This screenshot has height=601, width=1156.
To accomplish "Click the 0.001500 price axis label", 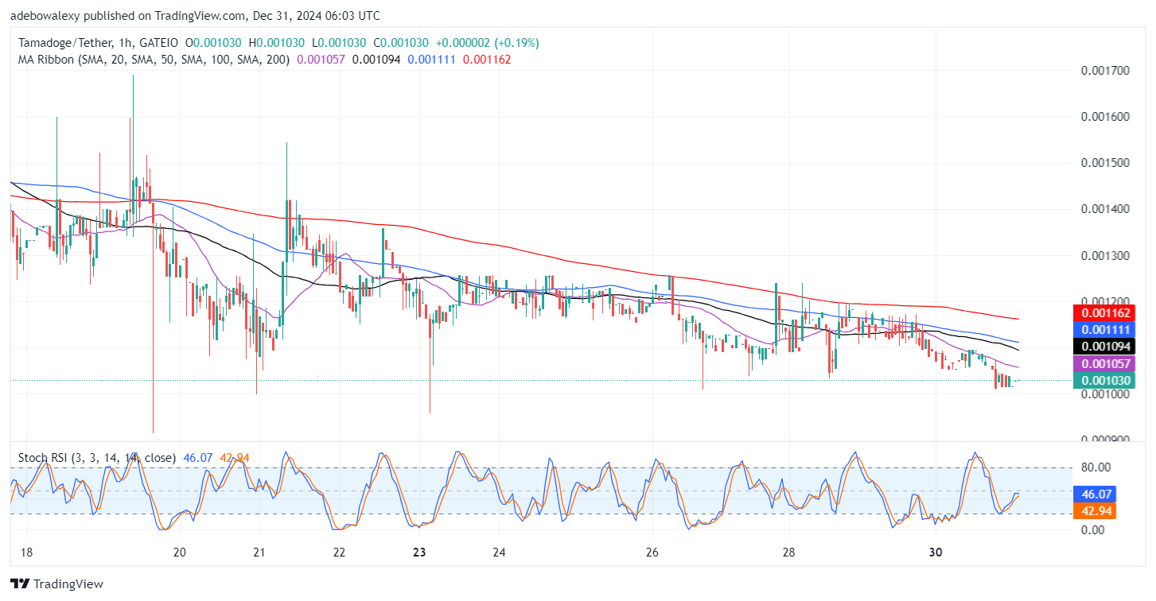I will coord(1104,163).
